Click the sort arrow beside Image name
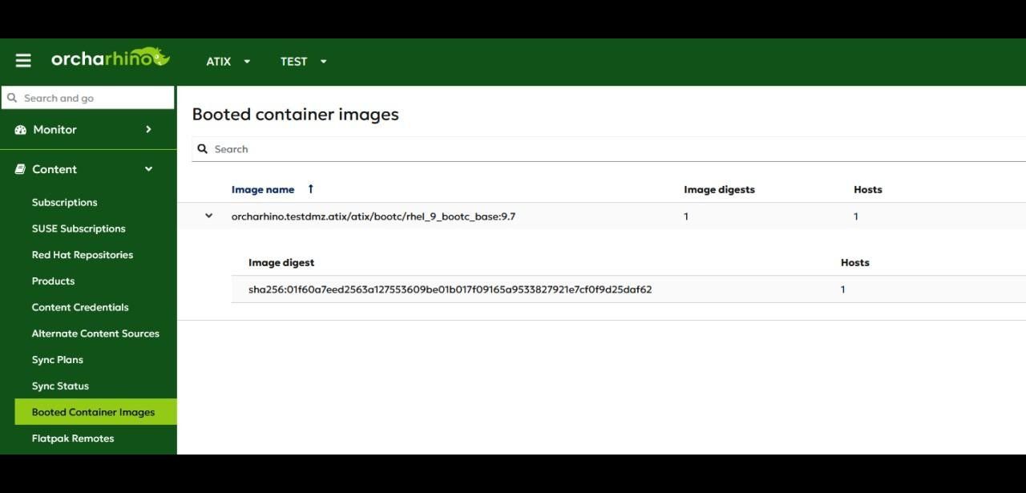 point(310,189)
